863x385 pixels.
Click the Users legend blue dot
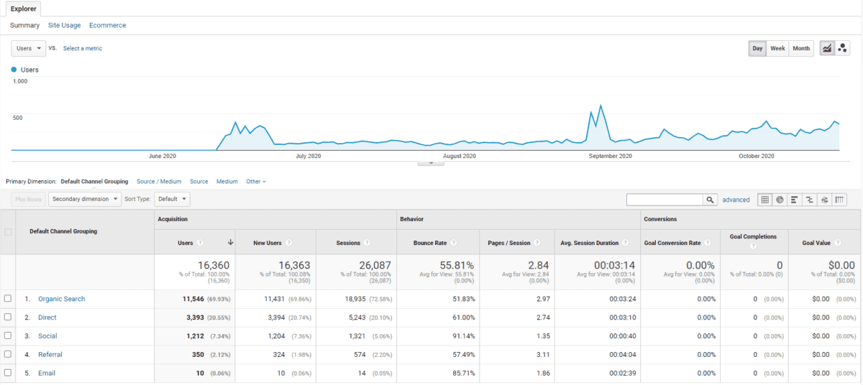14,70
